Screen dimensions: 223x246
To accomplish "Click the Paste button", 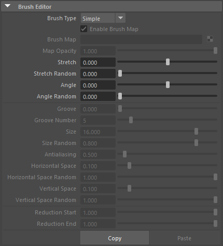I will tap(184, 238).
